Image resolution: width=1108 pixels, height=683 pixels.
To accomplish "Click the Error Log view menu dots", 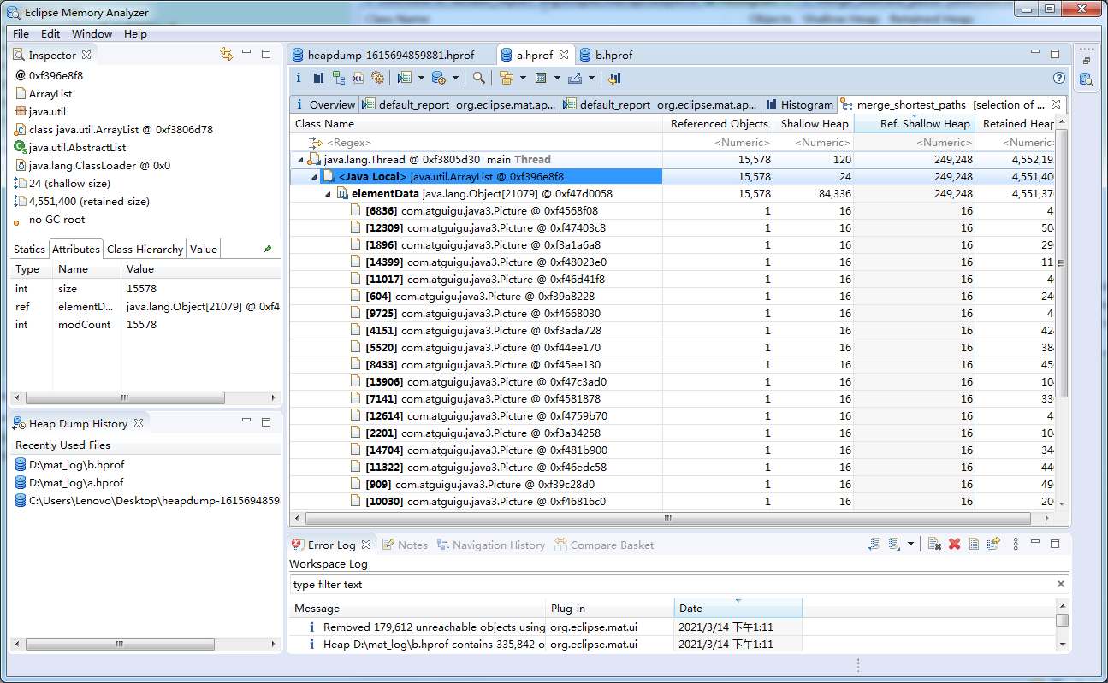I will 1016,544.
